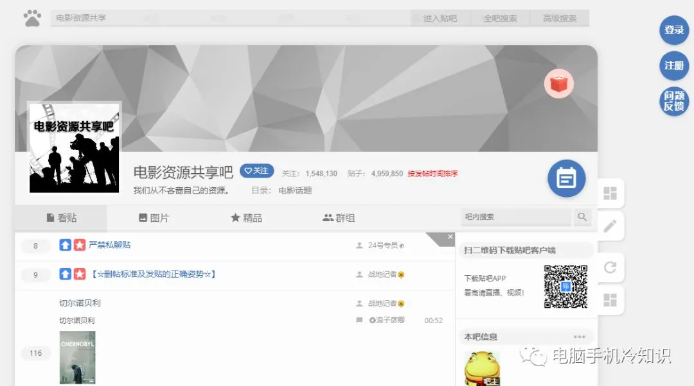Click the 吧内搜索 input field

click(x=516, y=217)
